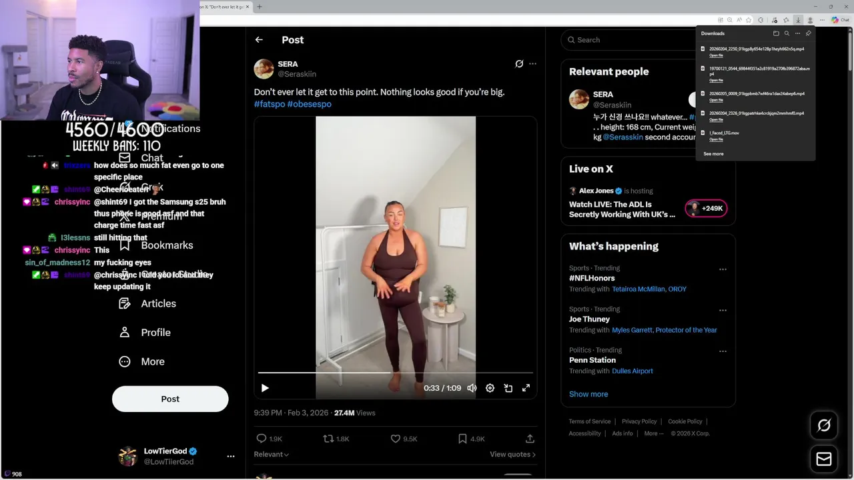854x480 pixels.
Task: Open browser Settings and more dots
Action: 821,20
